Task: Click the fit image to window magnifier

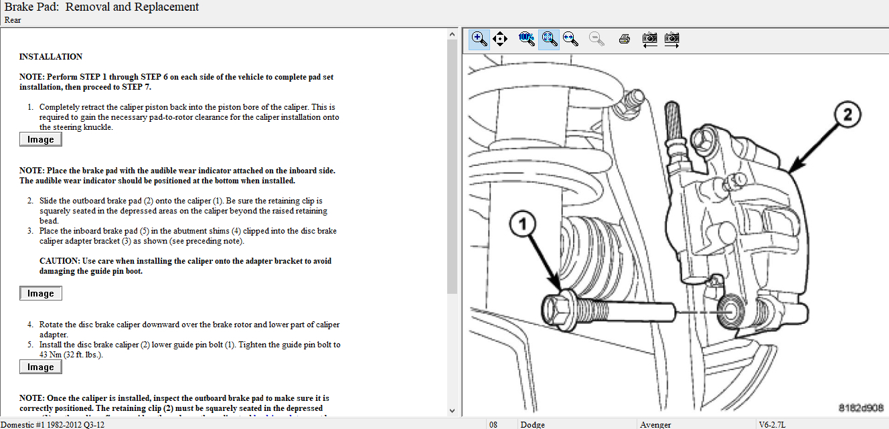Action: 549,39
